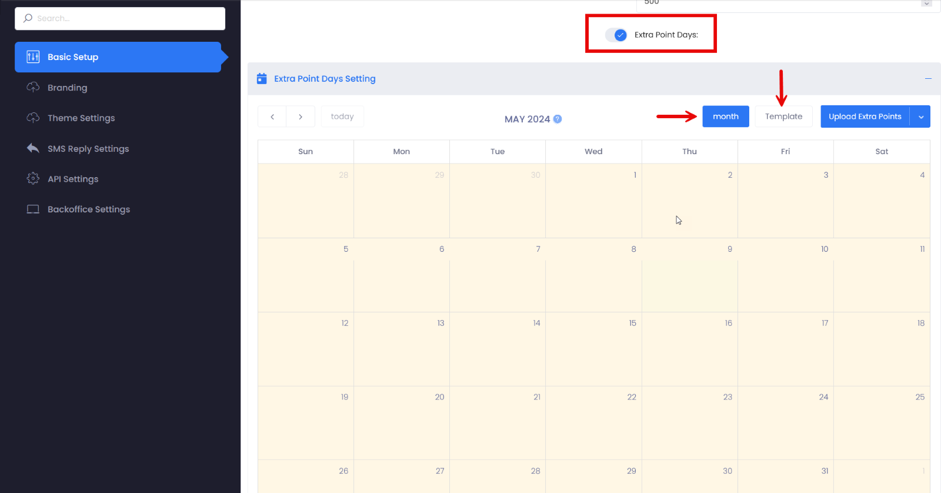
Task: Click the API Settings gear icon
Action: click(33, 178)
